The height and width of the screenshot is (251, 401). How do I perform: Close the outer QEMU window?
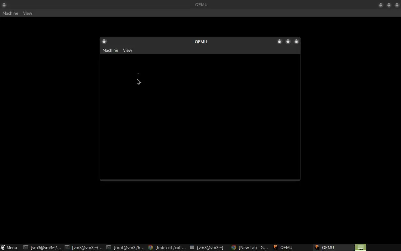click(x=397, y=5)
